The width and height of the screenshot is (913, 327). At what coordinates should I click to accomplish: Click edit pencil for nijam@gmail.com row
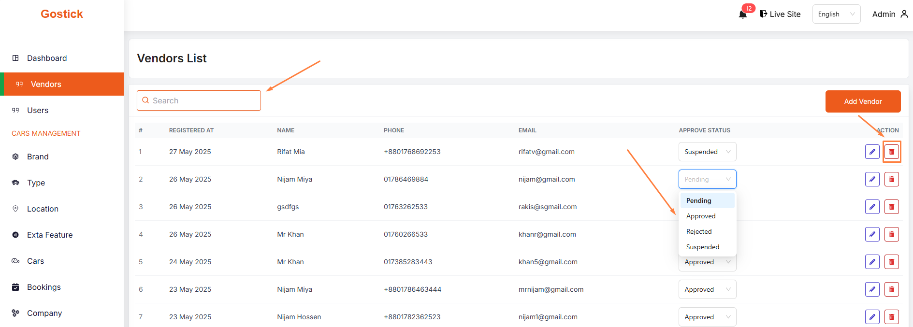[872, 179]
